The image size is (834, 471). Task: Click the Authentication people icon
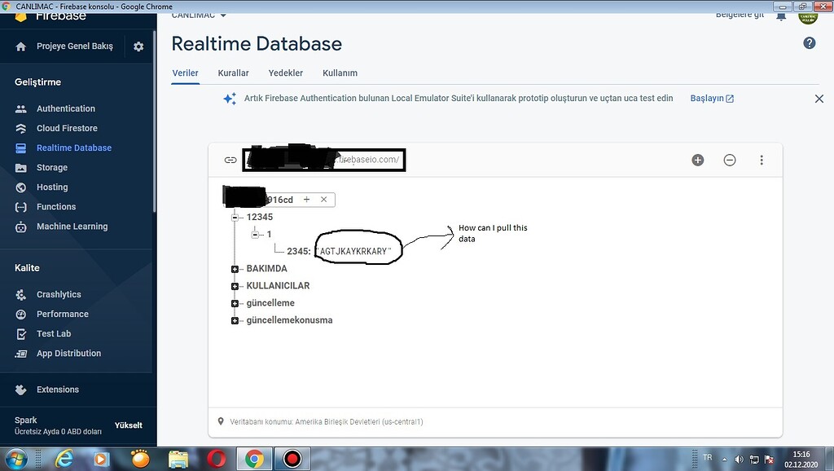(20, 108)
